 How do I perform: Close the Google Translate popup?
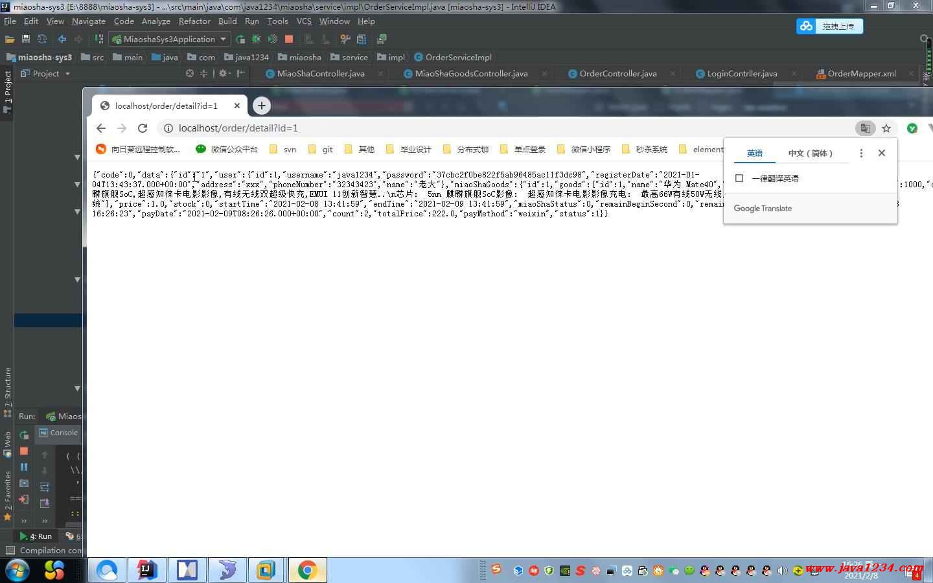(x=882, y=153)
